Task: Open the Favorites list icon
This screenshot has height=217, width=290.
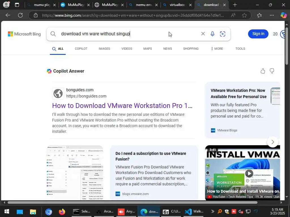Action: [x=259, y=15]
